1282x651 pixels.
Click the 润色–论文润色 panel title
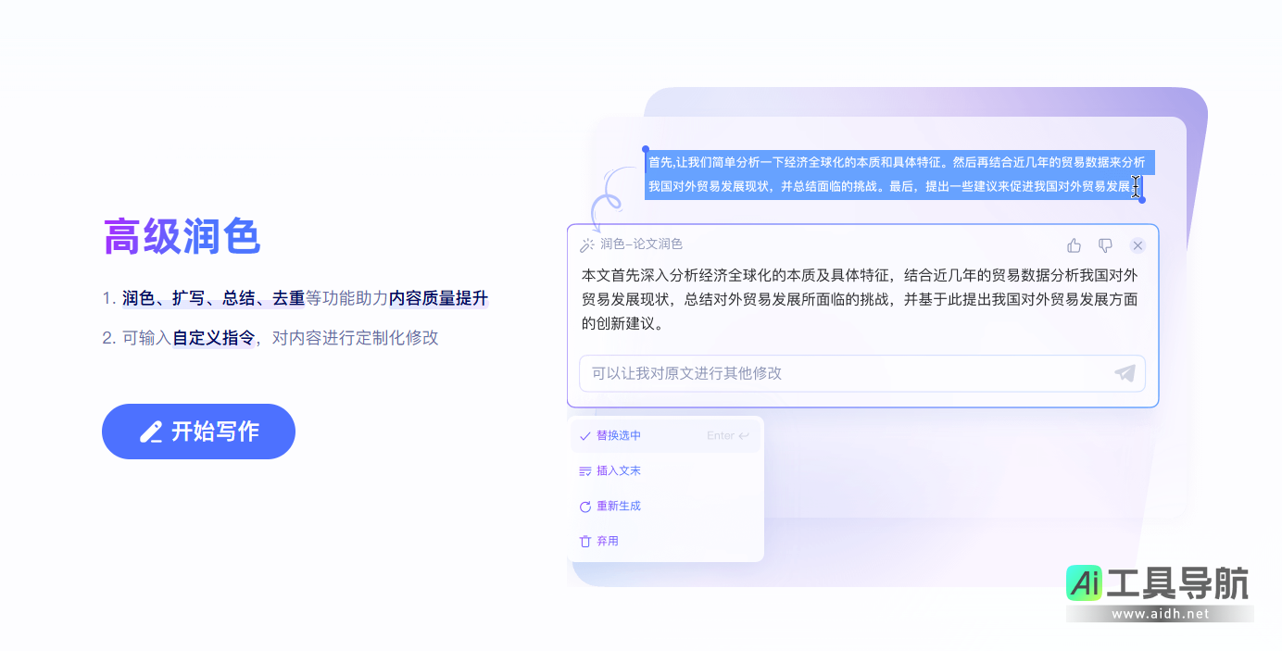[x=641, y=244]
